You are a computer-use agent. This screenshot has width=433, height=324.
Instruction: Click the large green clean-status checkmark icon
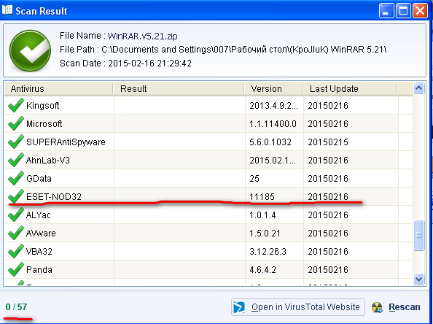point(30,50)
